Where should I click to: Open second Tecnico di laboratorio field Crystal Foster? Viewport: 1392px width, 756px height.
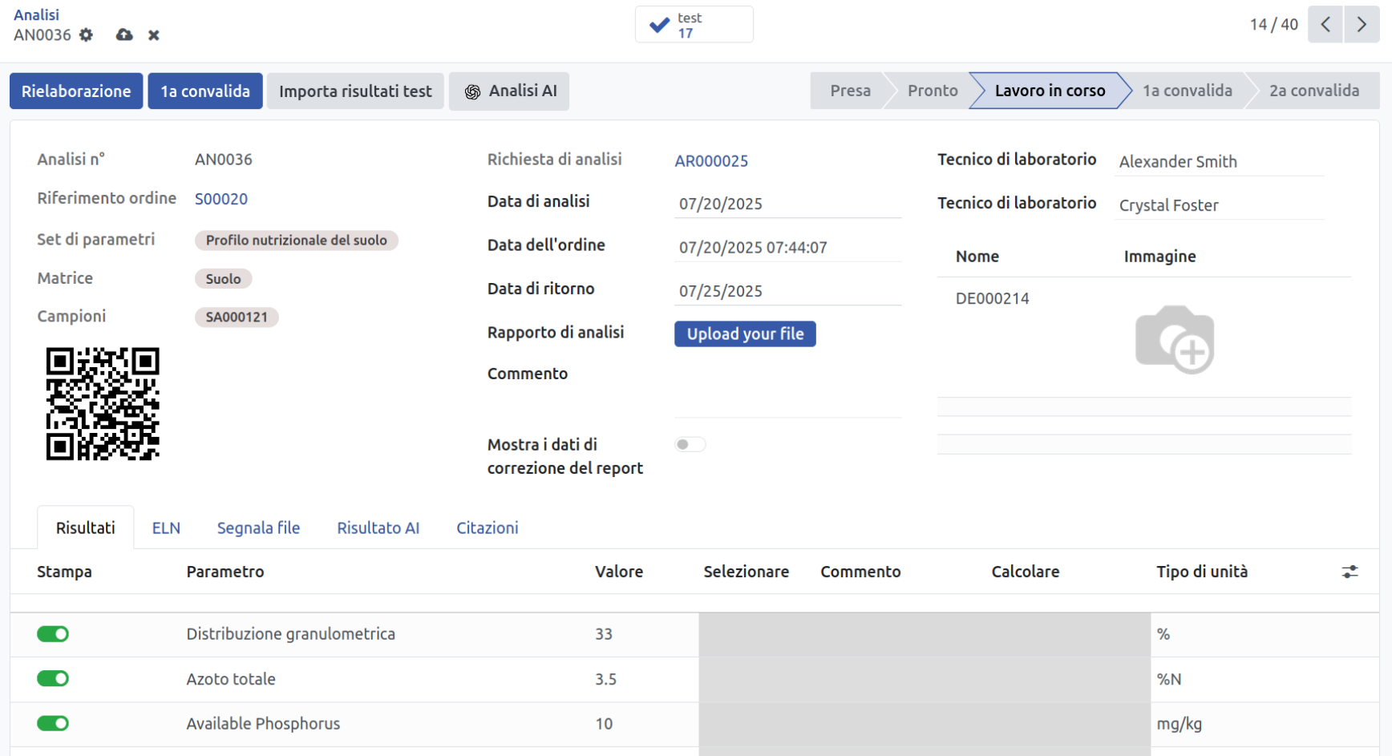(1219, 205)
